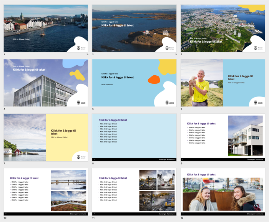
Task: Select slide 7 with the yellow text panel
Action: [46, 138]
